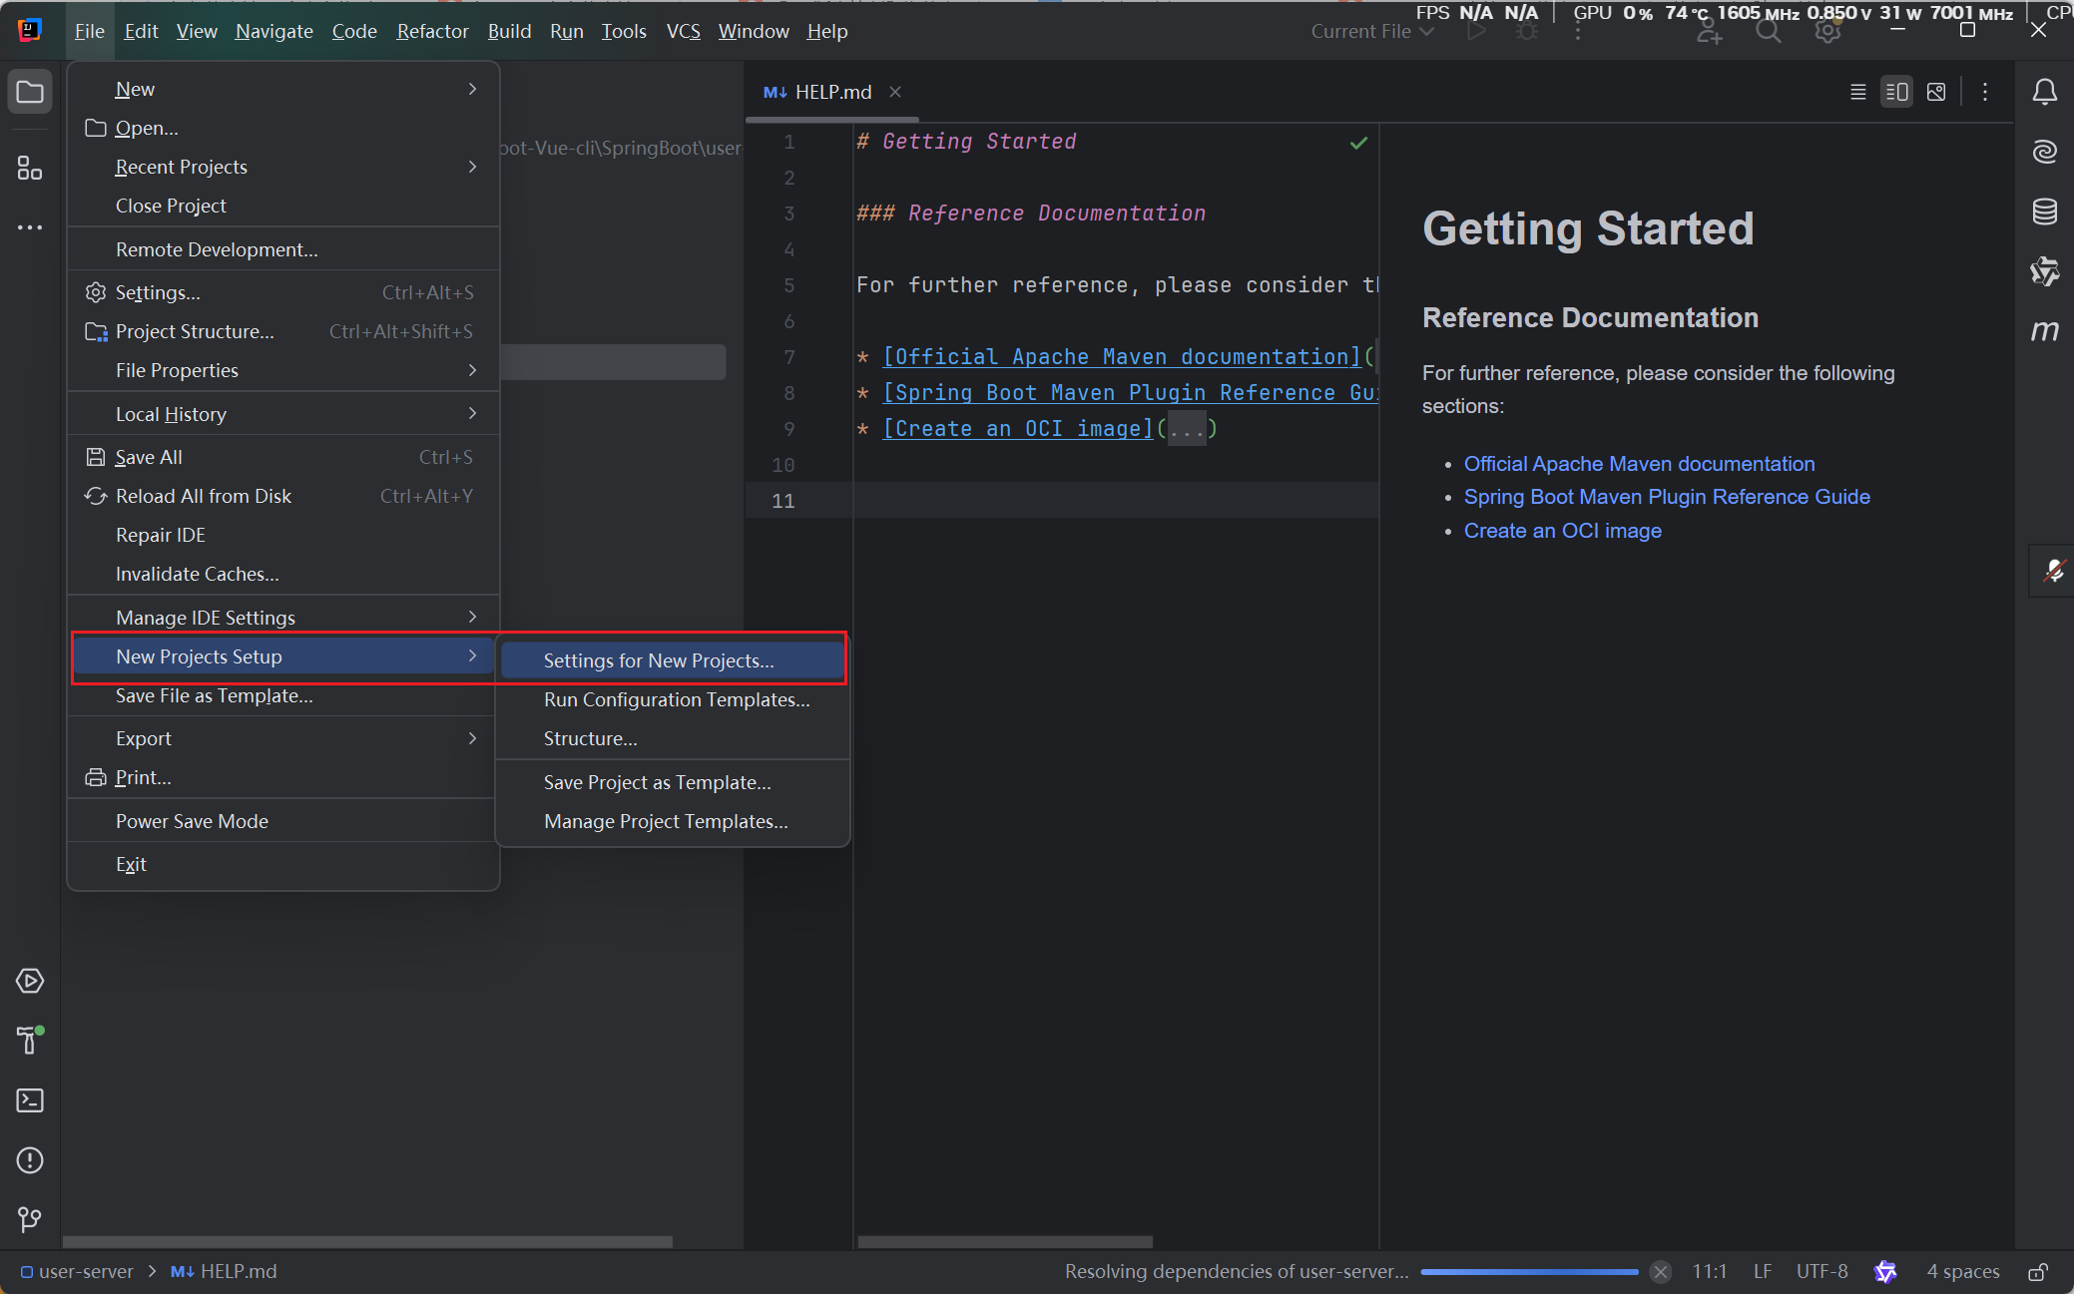Open the Terminal tool window
This screenshot has height=1294, width=2074.
coord(30,1100)
